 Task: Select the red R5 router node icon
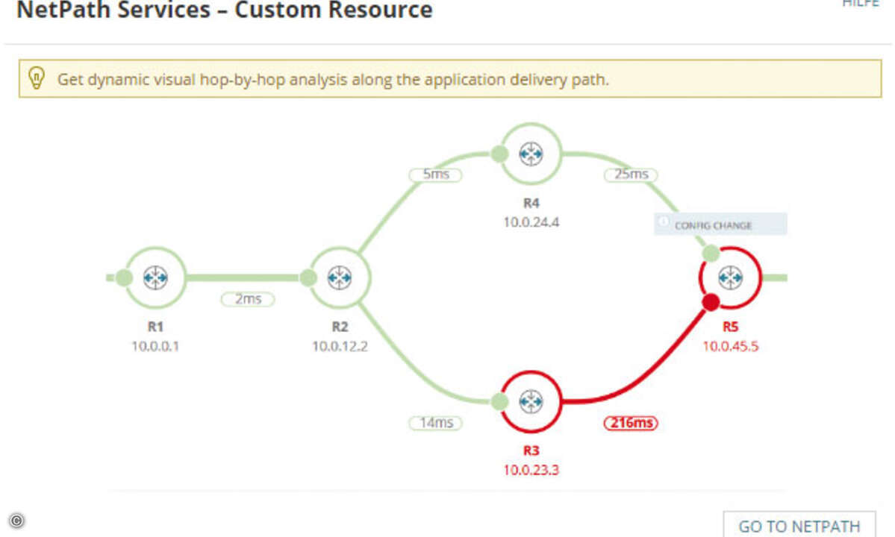pos(731,277)
